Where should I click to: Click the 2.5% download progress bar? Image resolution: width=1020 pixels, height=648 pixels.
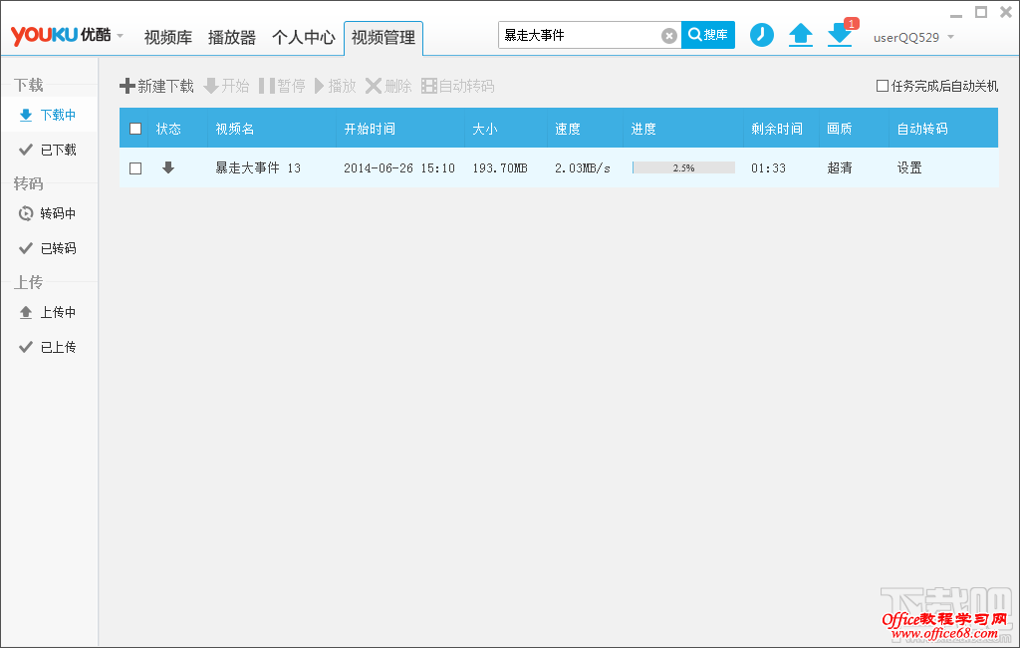(683, 168)
